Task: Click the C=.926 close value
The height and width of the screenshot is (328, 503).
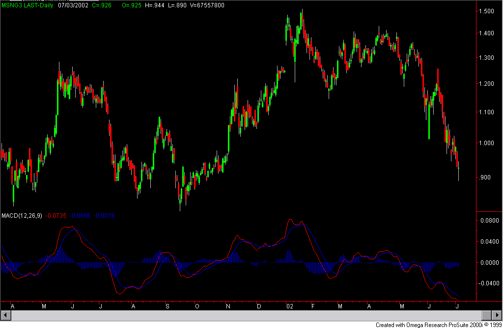Action: pyautogui.click(x=103, y=5)
